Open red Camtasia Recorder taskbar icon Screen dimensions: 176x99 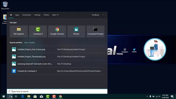click(x=54, y=97)
